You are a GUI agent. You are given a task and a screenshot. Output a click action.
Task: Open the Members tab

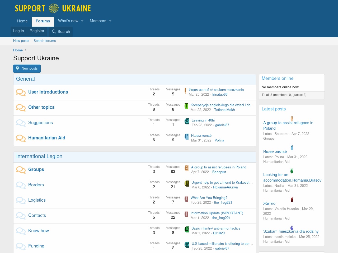tap(98, 21)
